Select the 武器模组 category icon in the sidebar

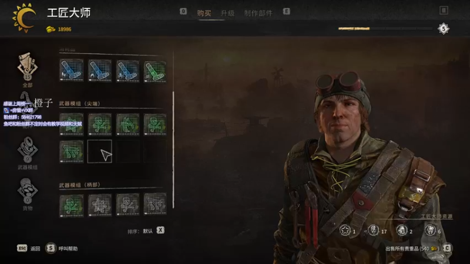point(27,150)
